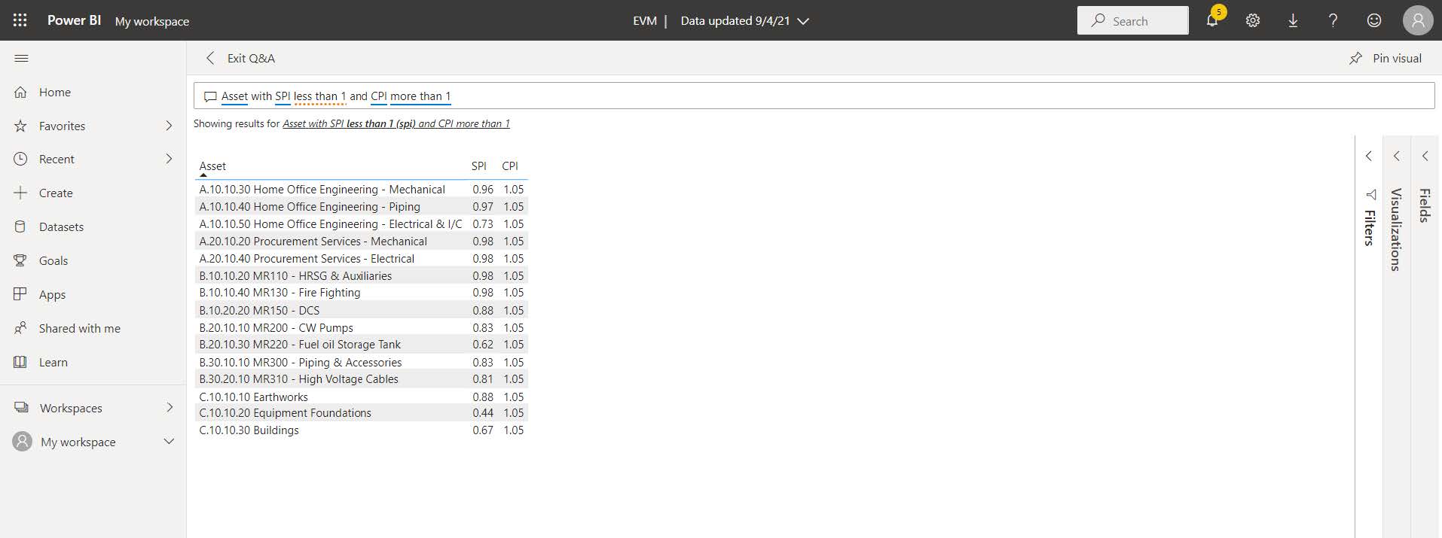The image size is (1442, 538).
Task: Click the download arrow icon
Action: pyautogui.click(x=1293, y=20)
